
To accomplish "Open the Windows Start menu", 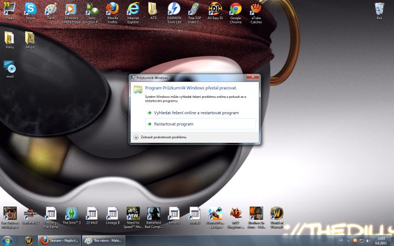I will point(7,241).
